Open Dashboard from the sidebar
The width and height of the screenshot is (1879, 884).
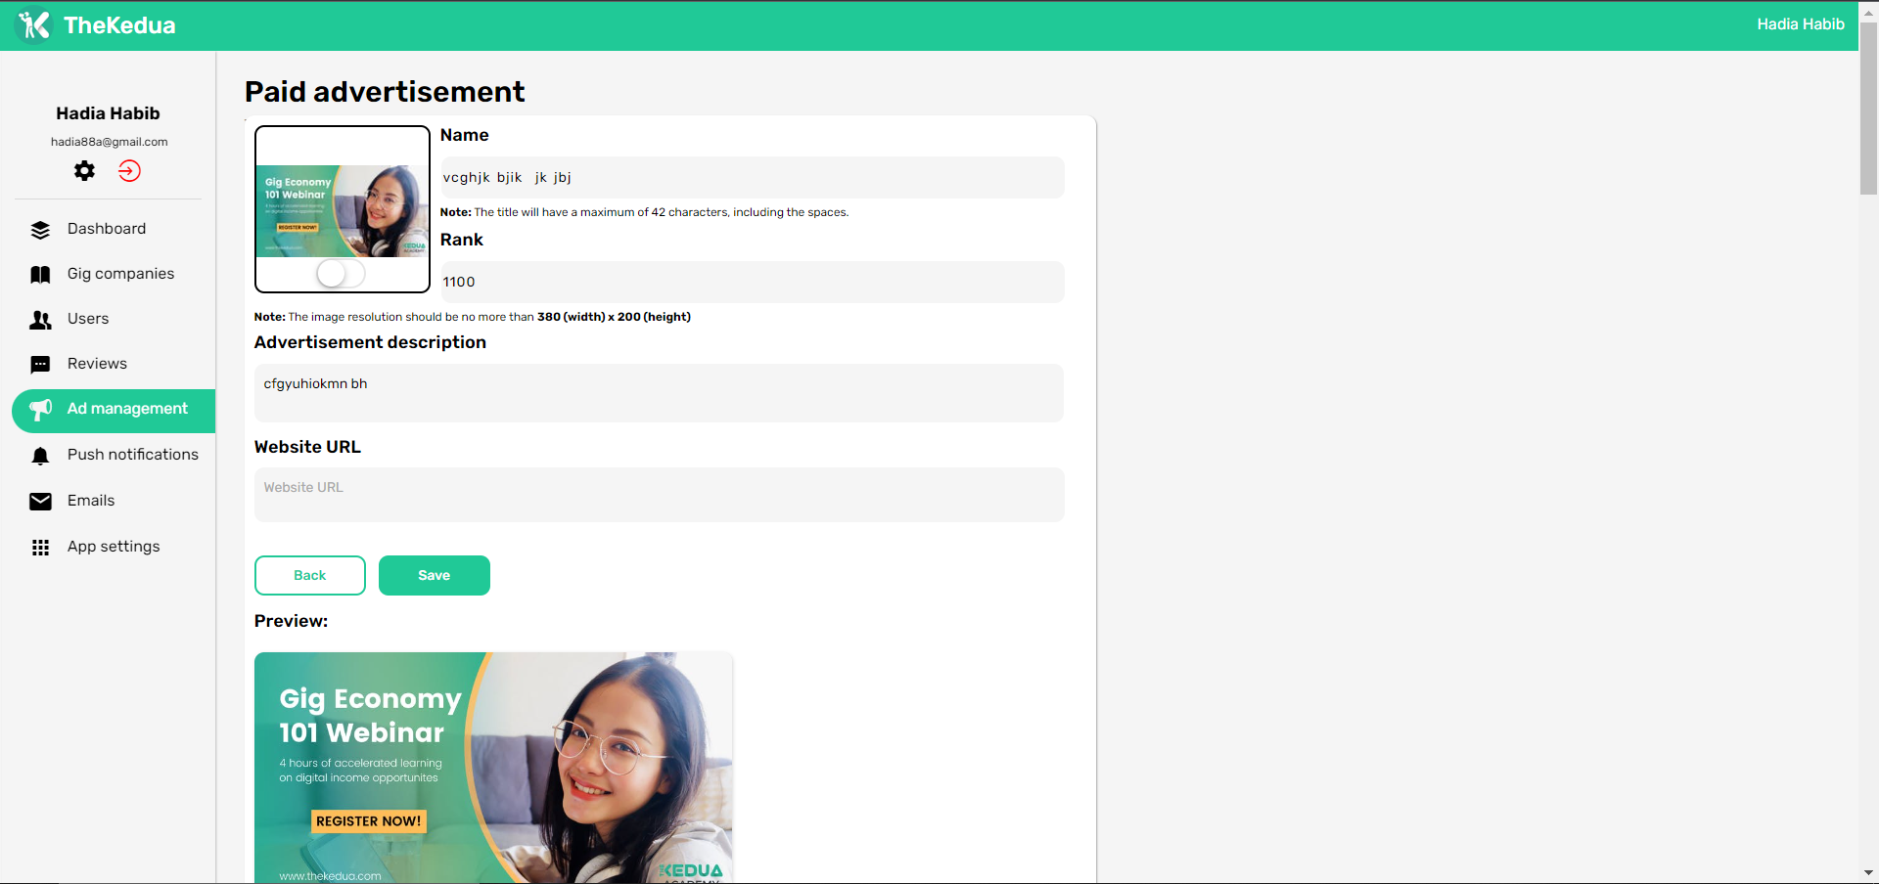click(108, 229)
